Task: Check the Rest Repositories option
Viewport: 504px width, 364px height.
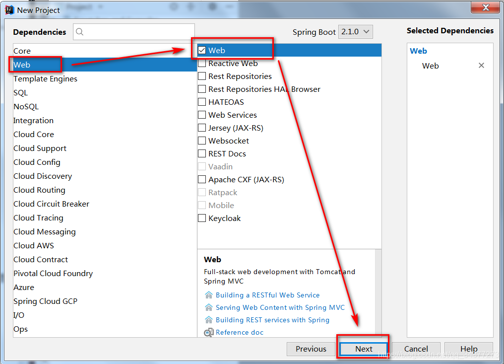Action: click(x=202, y=76)
